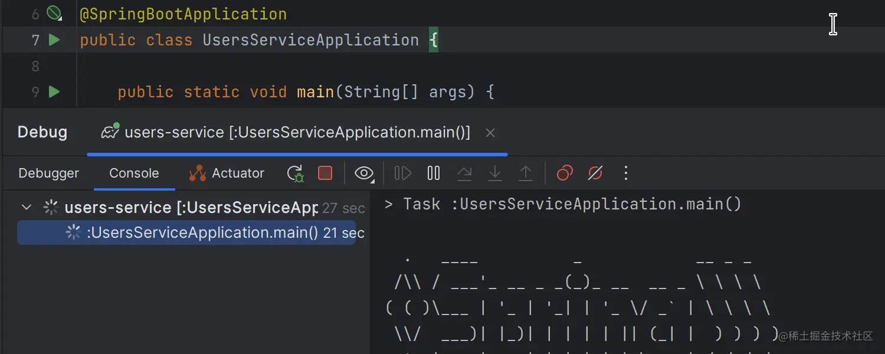Screen dimensions: 885x354
Task: Select the :UsersServiceApplication.main() task row
Action: [186, 232]
